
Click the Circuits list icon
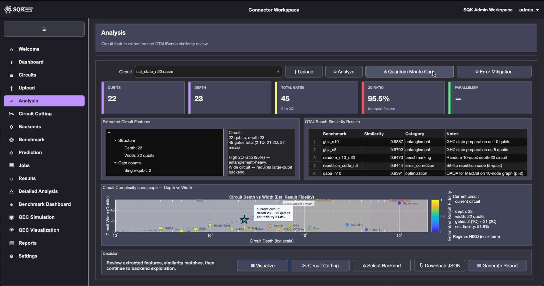[11, 75]
